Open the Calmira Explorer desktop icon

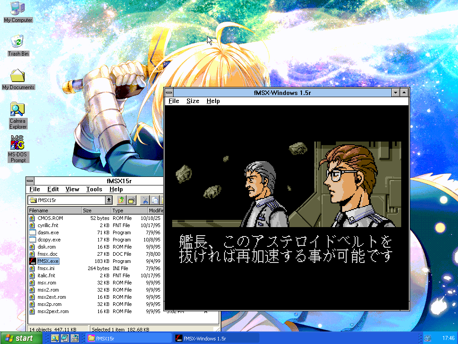(x=18, y=115)
